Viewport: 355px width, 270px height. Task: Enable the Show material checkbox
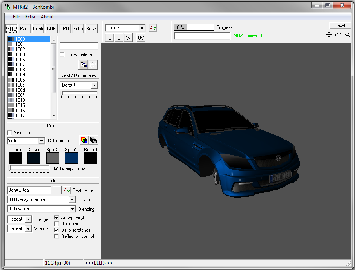[x=62, y=54]
